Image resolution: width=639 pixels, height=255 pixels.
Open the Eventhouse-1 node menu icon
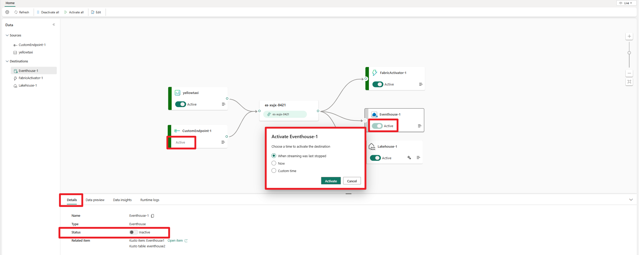[420, 126]
